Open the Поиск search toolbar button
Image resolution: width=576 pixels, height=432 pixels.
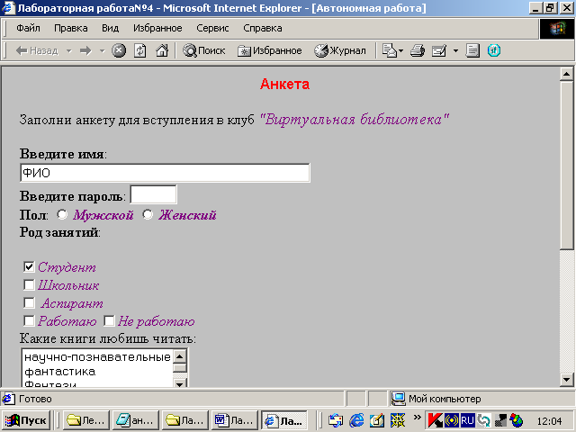tap(204, 50)
